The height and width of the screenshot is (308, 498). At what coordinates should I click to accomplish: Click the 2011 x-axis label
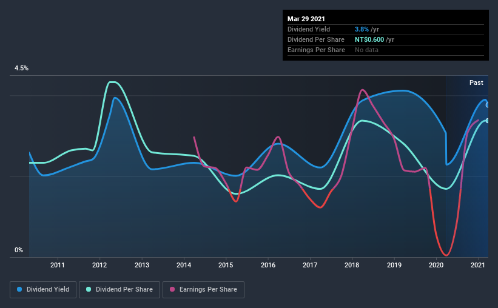click(58, 265)
